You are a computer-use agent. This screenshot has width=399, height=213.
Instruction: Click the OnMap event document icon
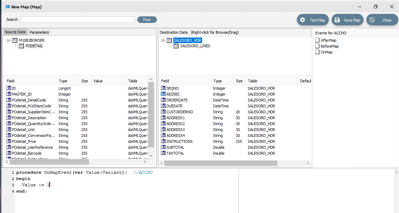[x=317, y=52]
